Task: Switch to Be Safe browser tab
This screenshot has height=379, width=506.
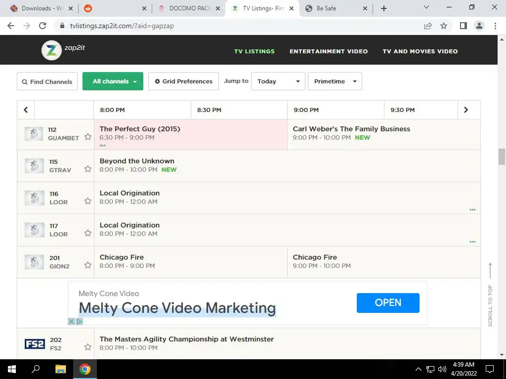Action: (337, 8)
